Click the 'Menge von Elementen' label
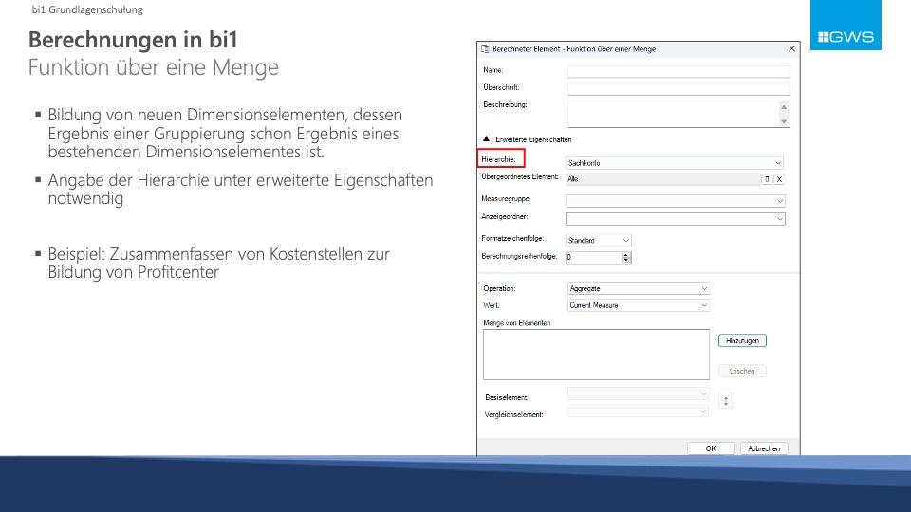 click(x=516, y=323)
